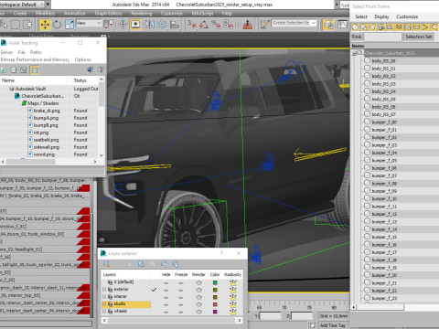Open the Display menu in Select From Scene

click(381, 16)
